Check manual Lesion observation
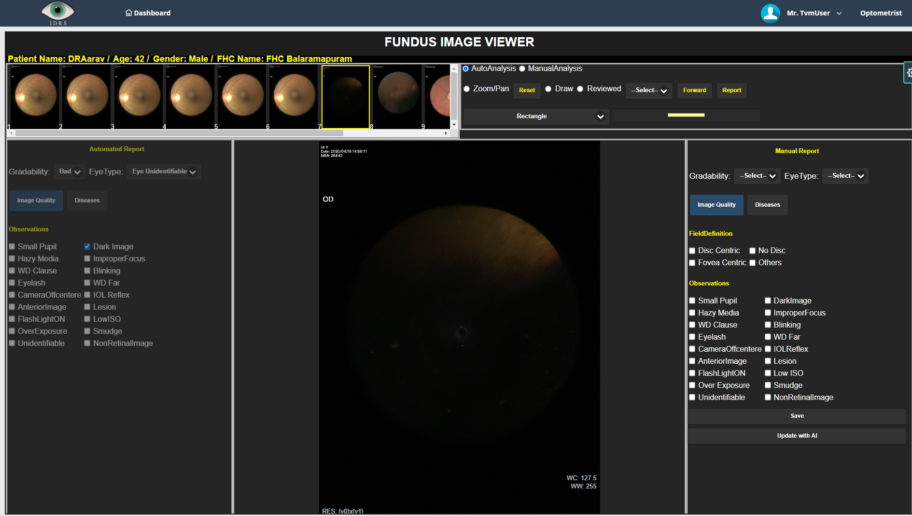The height and width of the screenshot is (516, 912). 768,361
